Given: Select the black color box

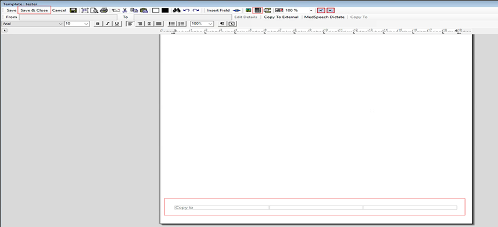Looking at the screenshot, I should pos(165,10).
